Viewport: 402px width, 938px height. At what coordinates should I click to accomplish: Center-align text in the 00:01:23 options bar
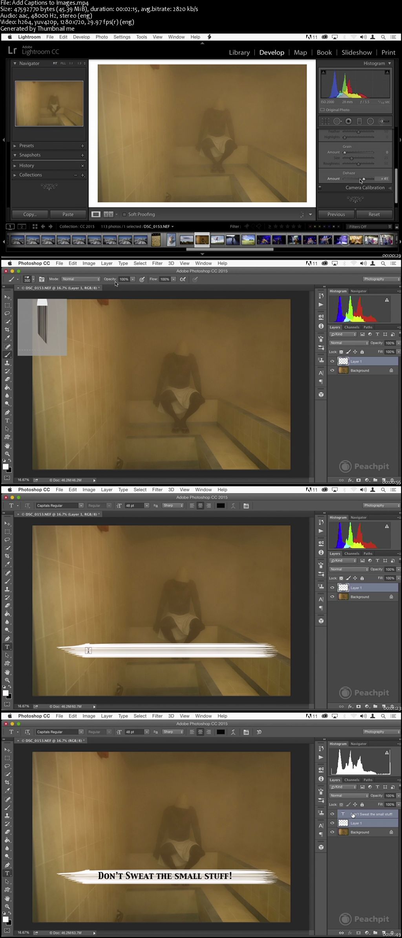[200, 506]
